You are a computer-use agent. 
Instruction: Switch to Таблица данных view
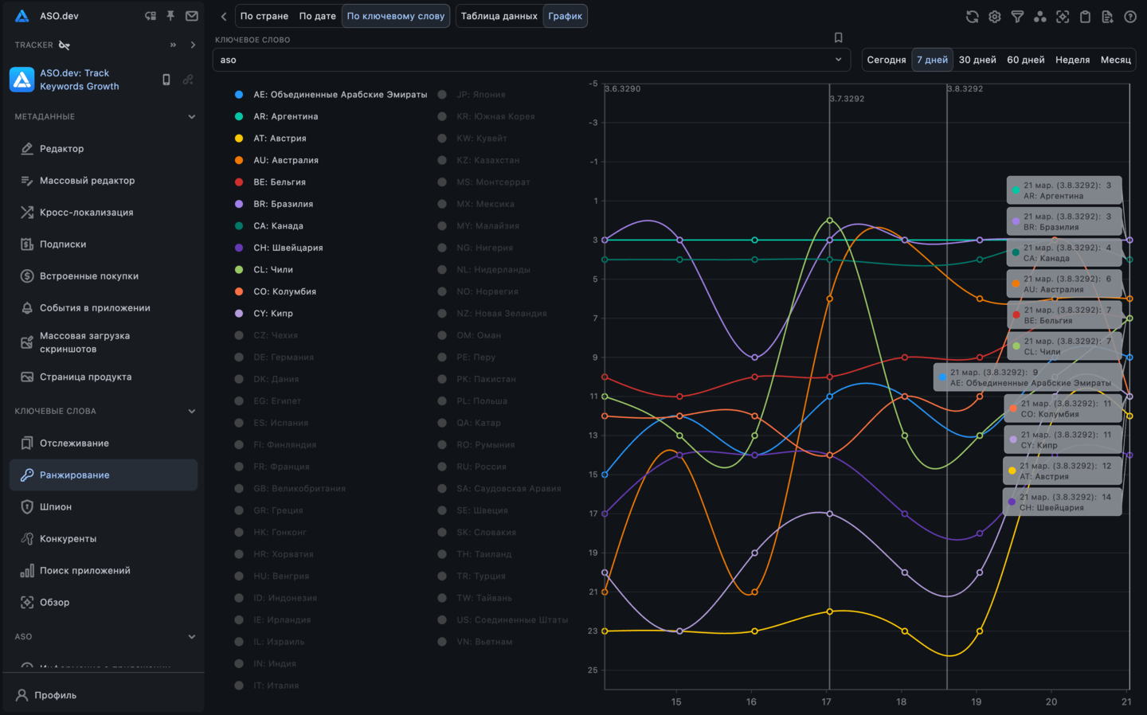[499, 16]
